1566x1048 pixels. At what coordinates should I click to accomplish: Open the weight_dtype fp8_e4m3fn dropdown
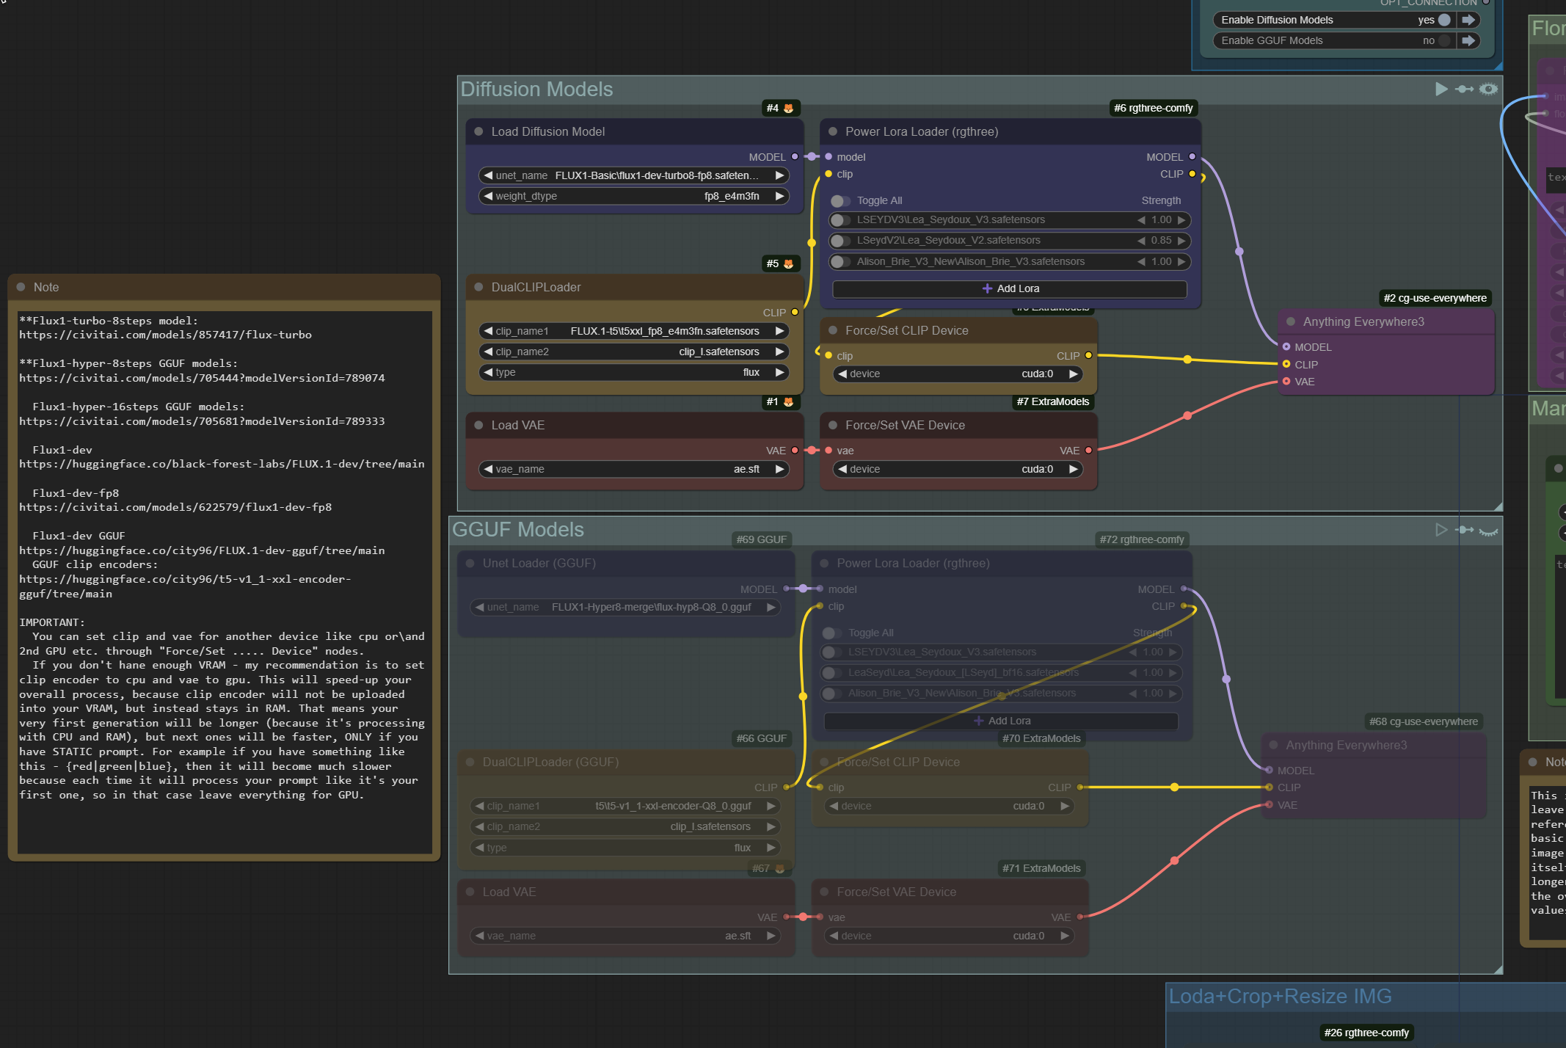click(x=634, y=196)
